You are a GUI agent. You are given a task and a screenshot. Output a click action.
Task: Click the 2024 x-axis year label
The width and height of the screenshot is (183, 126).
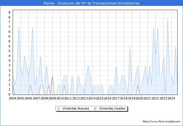171,98
